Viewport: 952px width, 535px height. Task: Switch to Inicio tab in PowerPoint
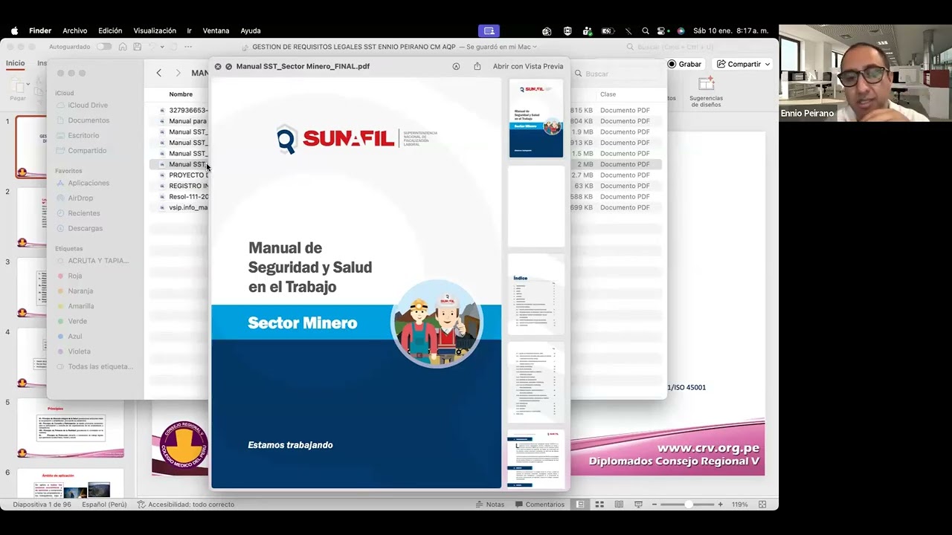pyautogui.click(x=16, y=63)
